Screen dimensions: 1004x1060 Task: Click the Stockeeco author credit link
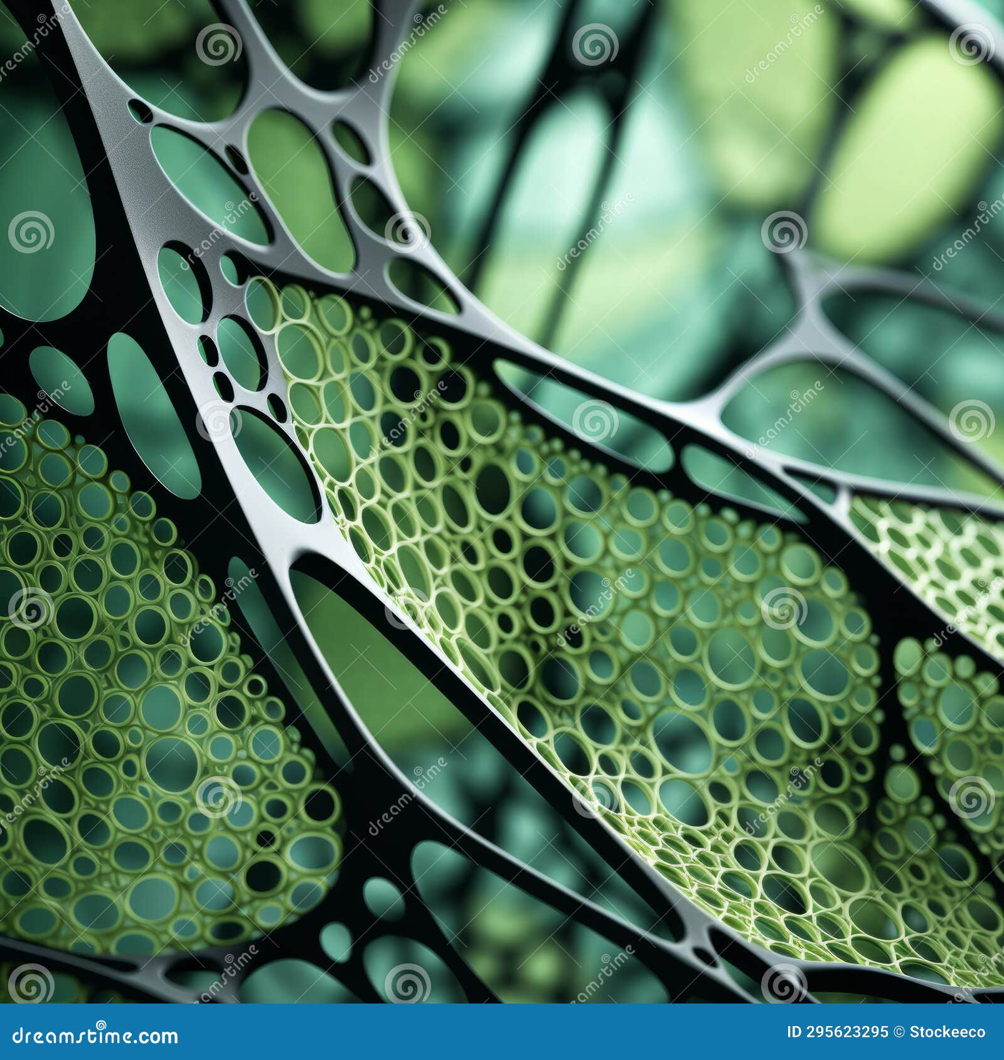click(x=948, y=1032)
